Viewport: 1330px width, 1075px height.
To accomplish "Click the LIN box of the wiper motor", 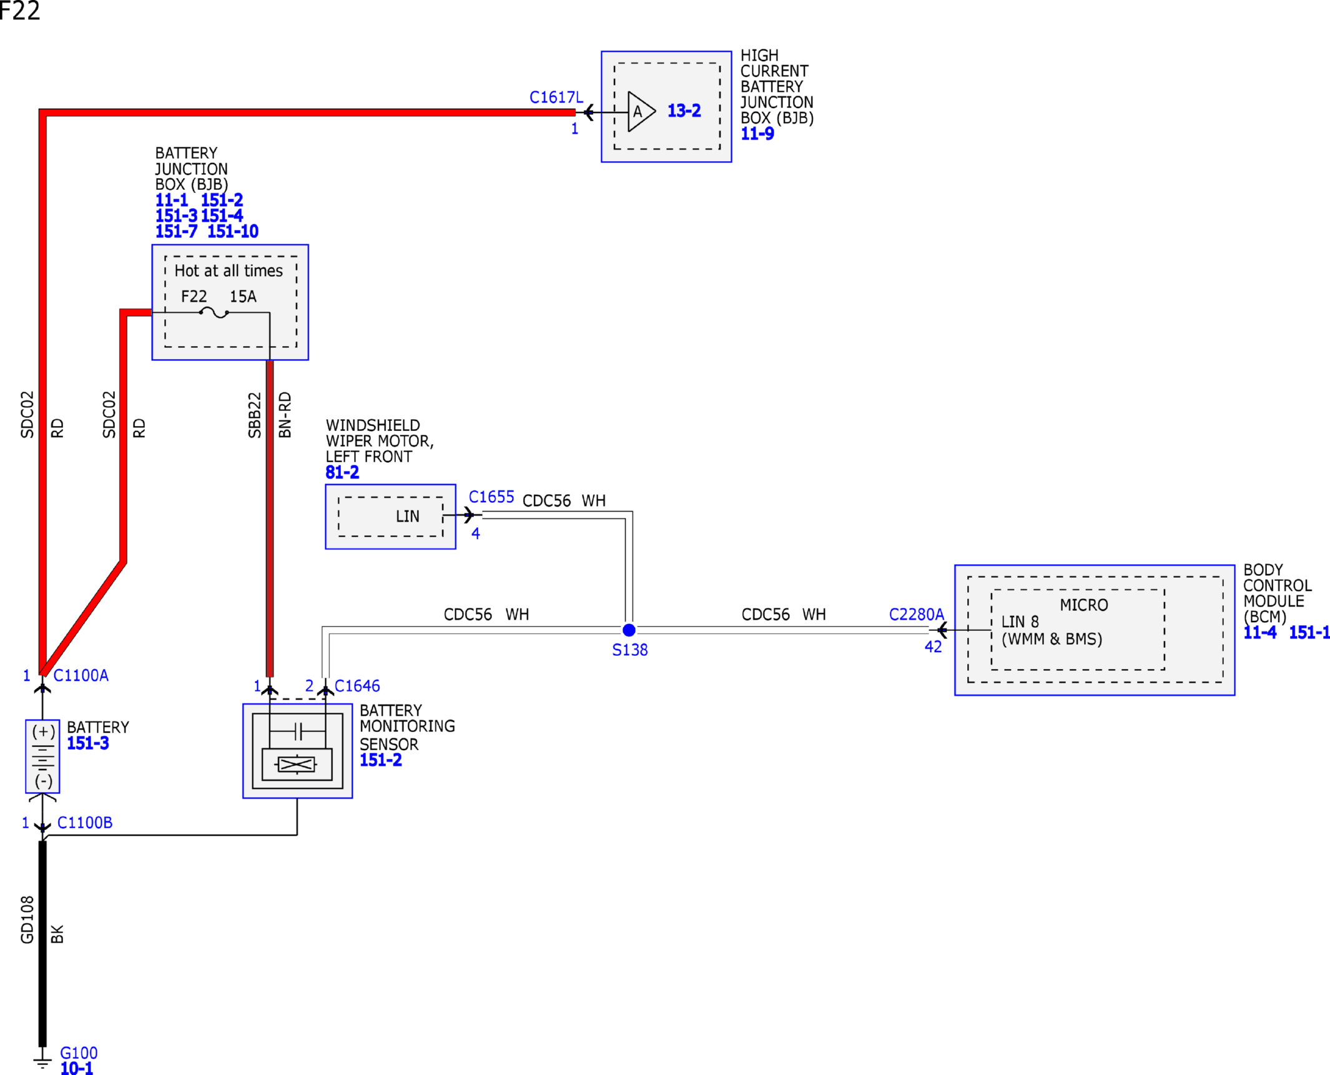I will click(x=391, y=517).
